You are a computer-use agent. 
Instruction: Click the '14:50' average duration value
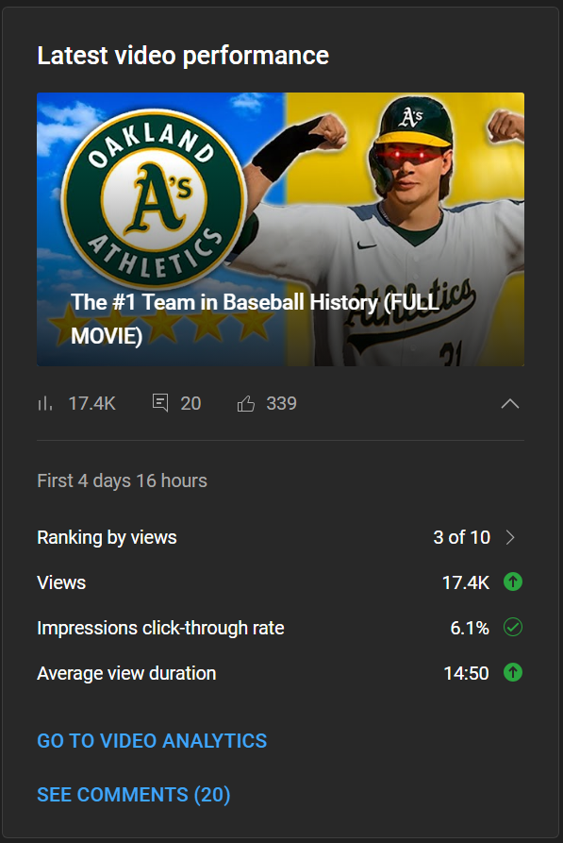point(466,673)
